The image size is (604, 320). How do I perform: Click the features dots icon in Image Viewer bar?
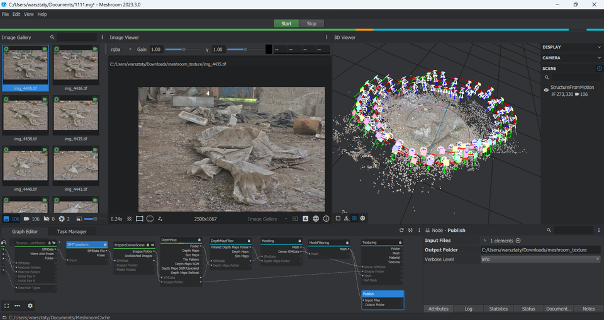pos(160,219)
